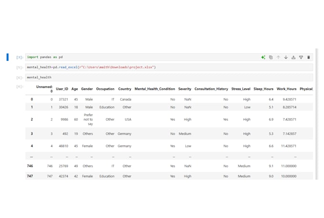Click Germany in the row with index 3

coord(124,134)
